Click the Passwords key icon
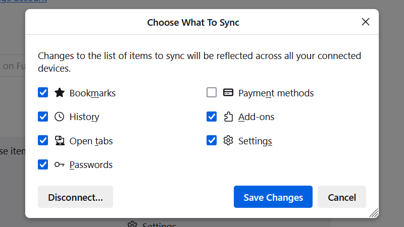This screenshot has height=227, width=404. (x=60, y=164)
